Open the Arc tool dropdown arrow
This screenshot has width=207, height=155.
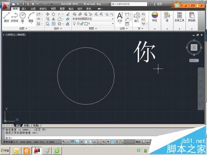pyautogui.click(x=31, y=24)
